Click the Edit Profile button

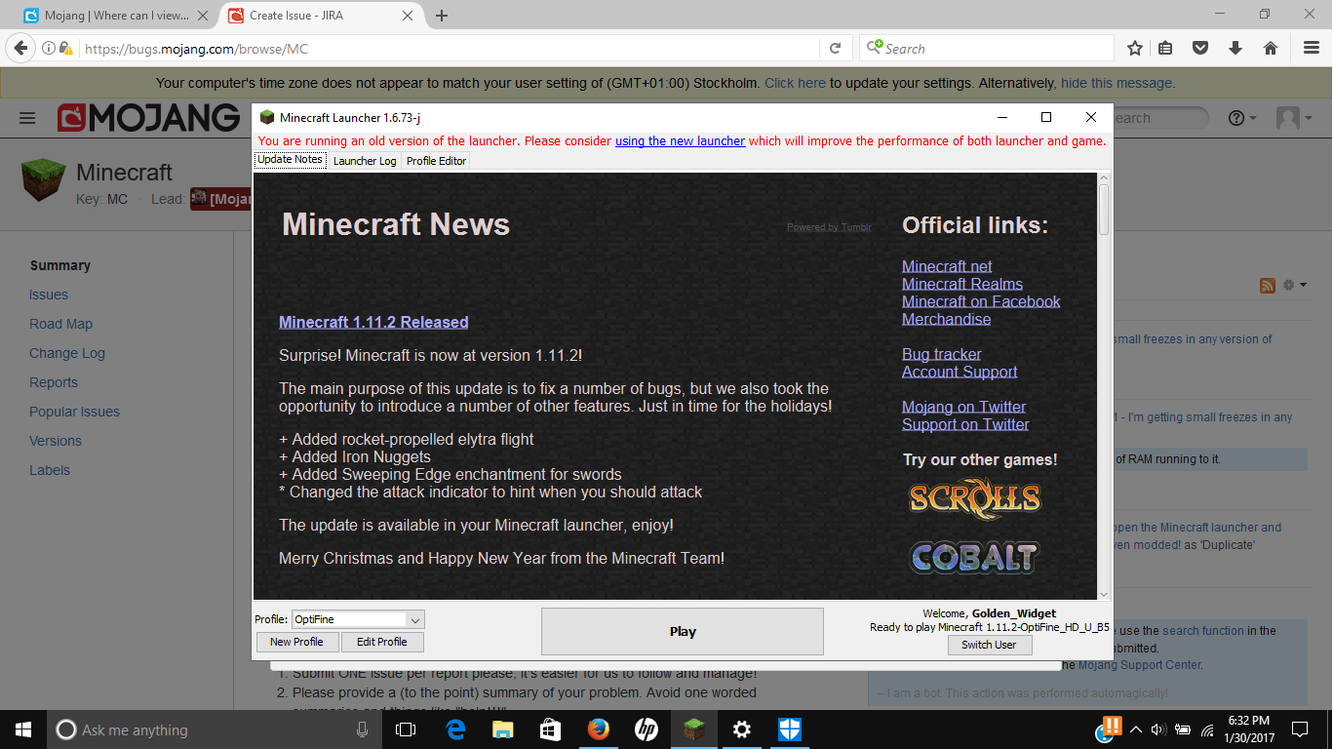(x=382, y=642)
